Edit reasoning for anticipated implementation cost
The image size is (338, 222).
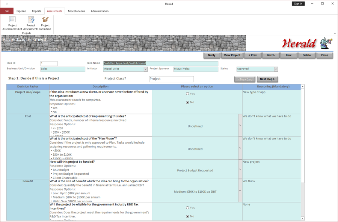[x=272, y=125]
